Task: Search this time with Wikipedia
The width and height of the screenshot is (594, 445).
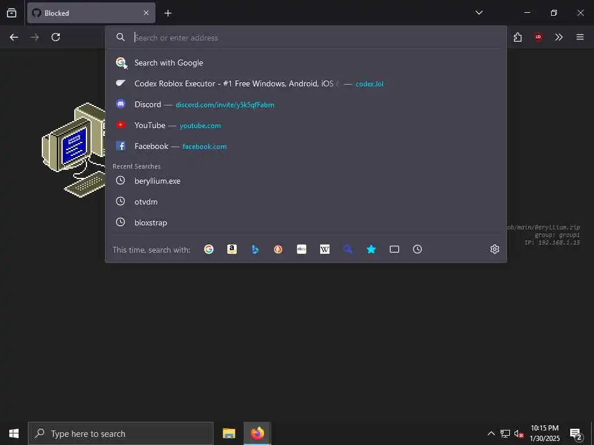Action: coord(325,249)
